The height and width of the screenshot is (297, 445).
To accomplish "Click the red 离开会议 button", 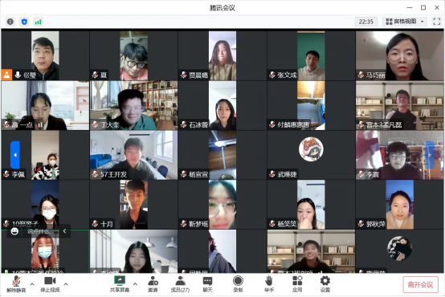I will [420, 284].
